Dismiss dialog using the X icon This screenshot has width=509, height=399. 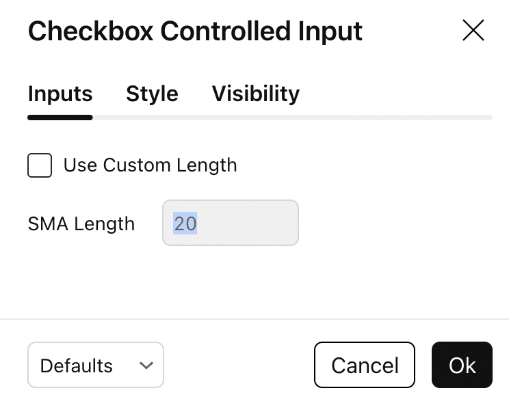[473, 31]
